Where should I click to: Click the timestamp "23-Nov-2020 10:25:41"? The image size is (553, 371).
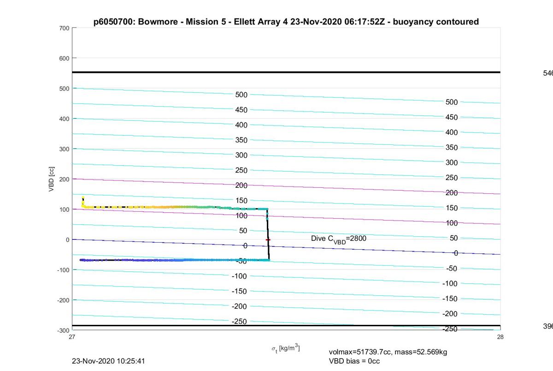109,361
